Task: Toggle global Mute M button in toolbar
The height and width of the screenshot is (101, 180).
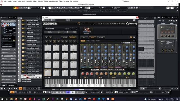Action: [15, 8]
